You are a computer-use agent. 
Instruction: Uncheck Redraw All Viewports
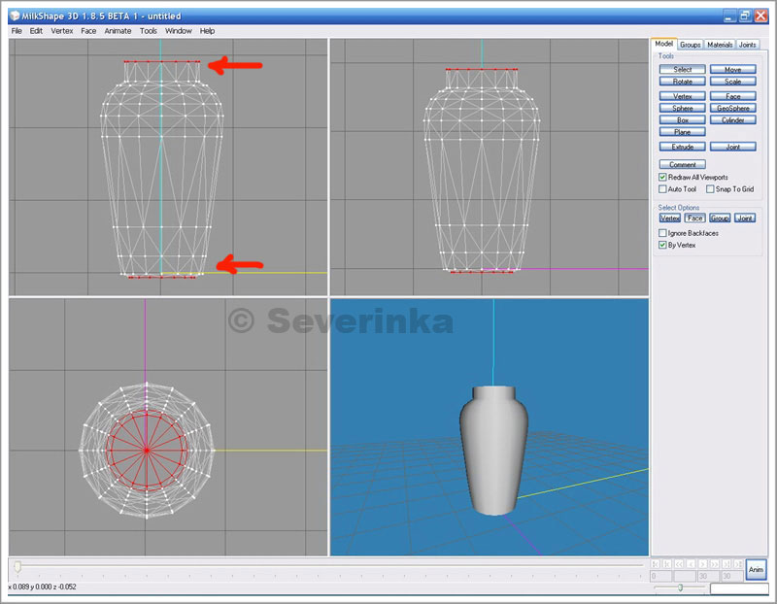click(662, 178)
